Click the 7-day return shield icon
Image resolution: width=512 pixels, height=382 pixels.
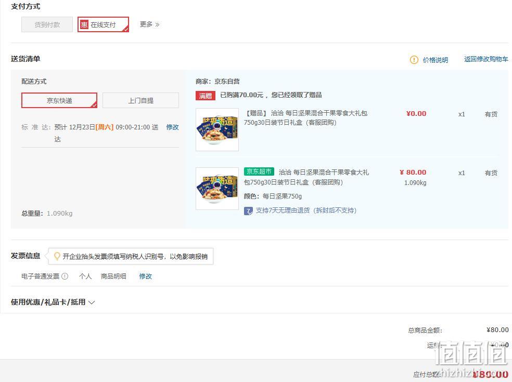[248, 210]
